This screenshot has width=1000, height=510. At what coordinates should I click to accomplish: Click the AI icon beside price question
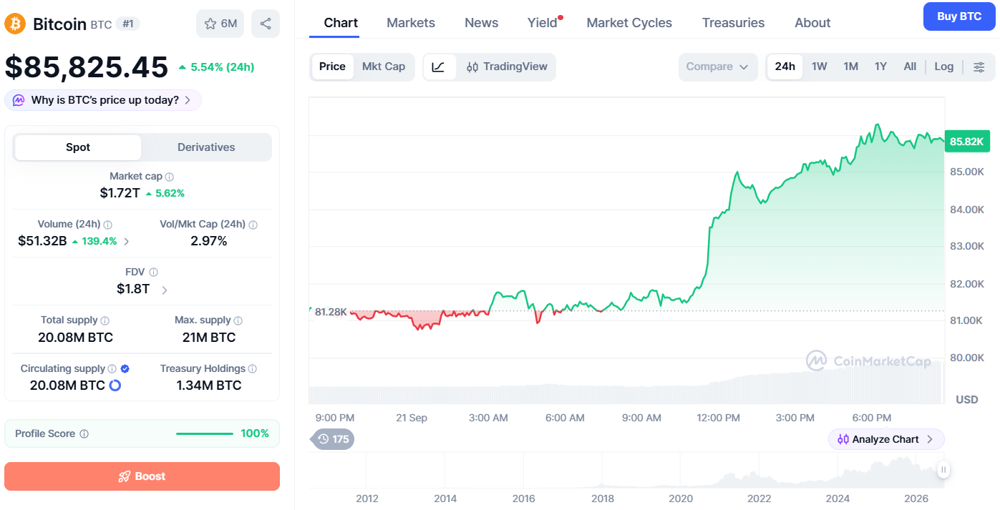[19, 100]
